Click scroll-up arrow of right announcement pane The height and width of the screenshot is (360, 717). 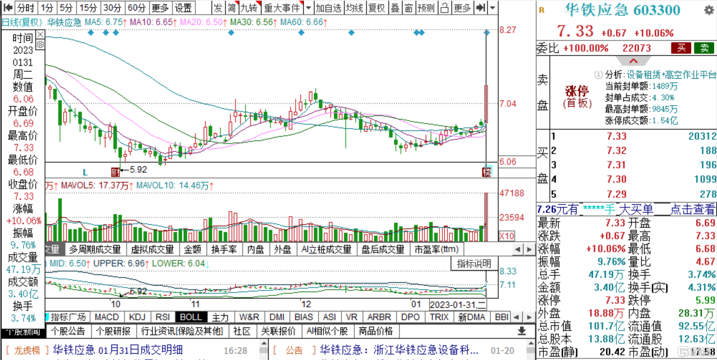pos(531,344)
